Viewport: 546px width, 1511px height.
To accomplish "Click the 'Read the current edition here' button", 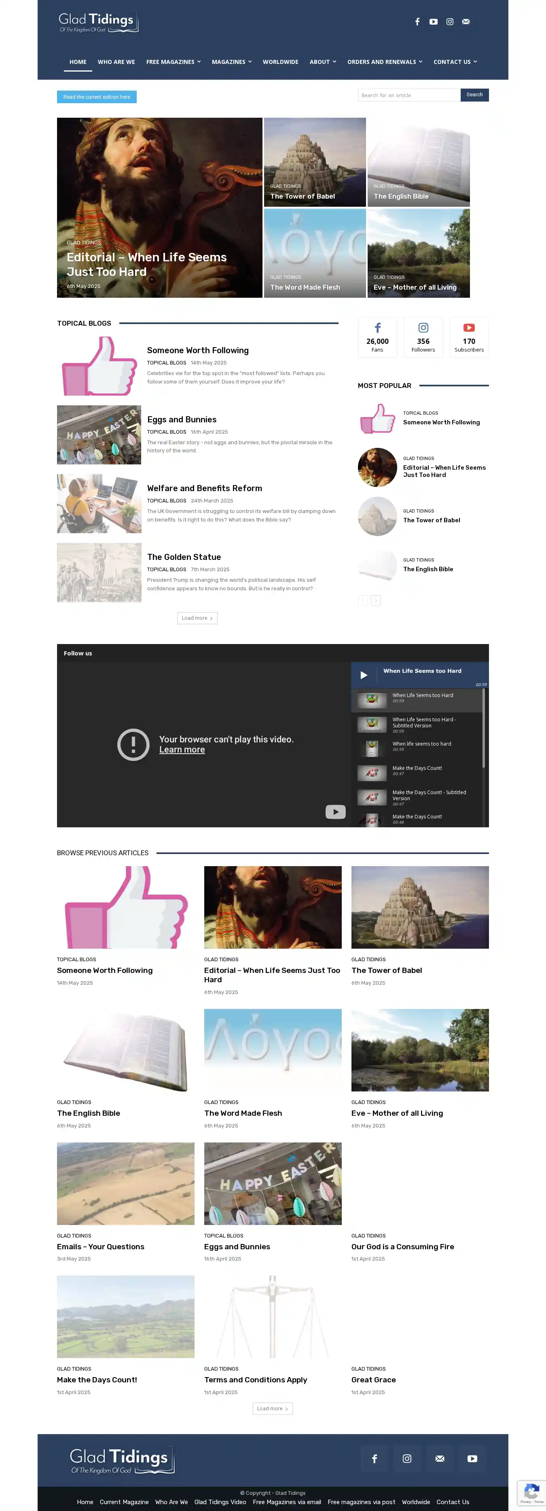I will click(x=97, y=97).
